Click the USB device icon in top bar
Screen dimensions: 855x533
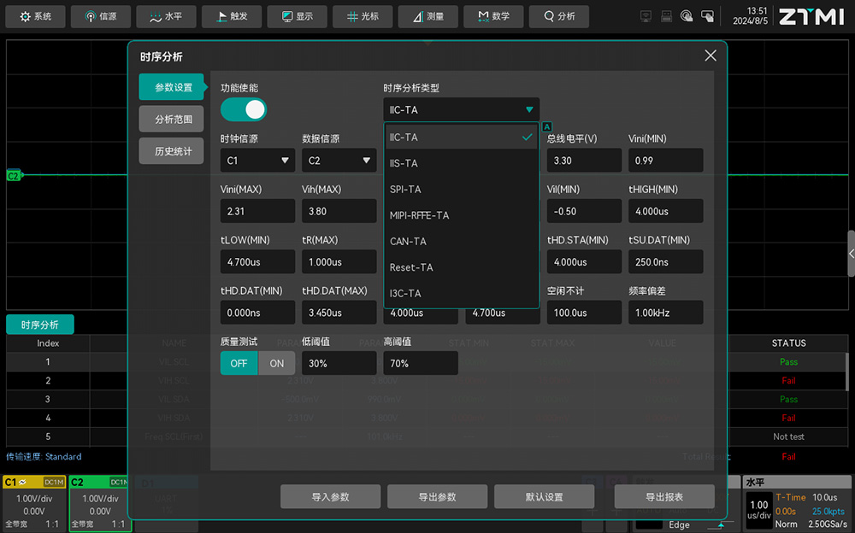click(666, 16)
